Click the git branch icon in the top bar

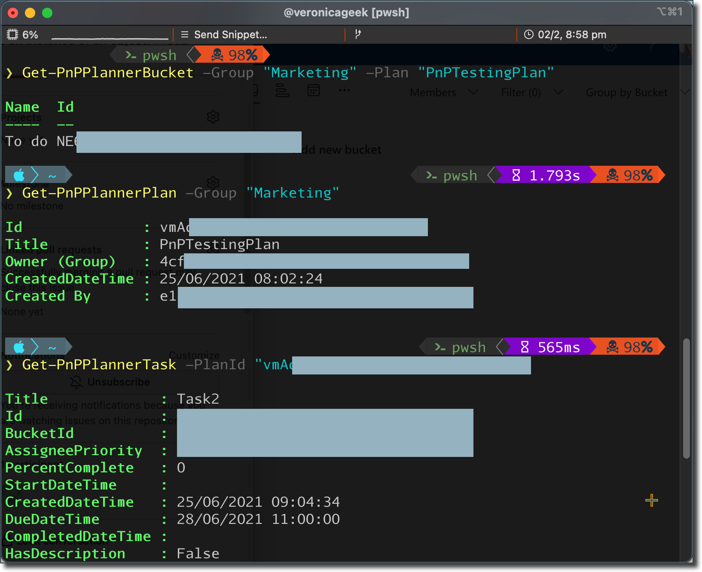point(358,34)
